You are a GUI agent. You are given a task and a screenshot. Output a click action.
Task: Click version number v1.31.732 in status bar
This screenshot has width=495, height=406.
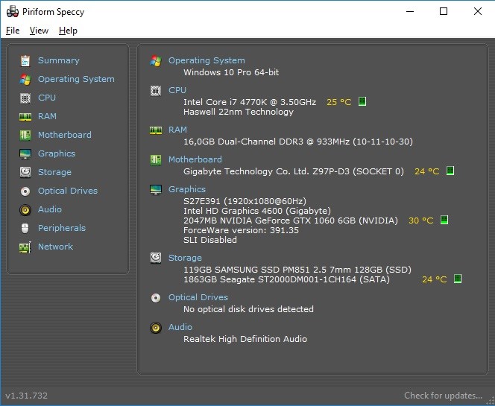[x=27, y=396]
